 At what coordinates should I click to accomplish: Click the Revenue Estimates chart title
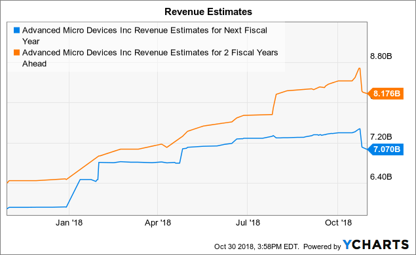coord(208,12)
